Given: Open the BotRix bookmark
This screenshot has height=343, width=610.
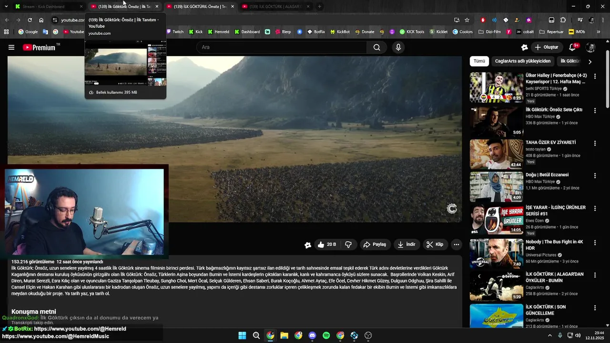Looking at the screenshot, I should click(x=316, y=32).
